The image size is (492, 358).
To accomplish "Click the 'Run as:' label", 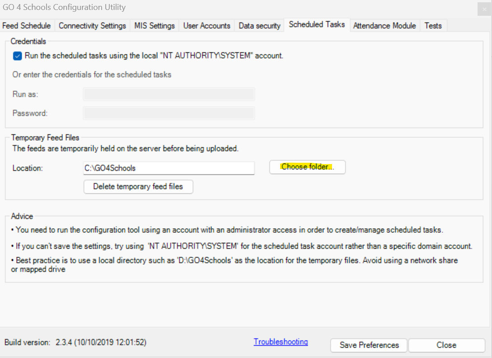I will (x=25, y=94).
